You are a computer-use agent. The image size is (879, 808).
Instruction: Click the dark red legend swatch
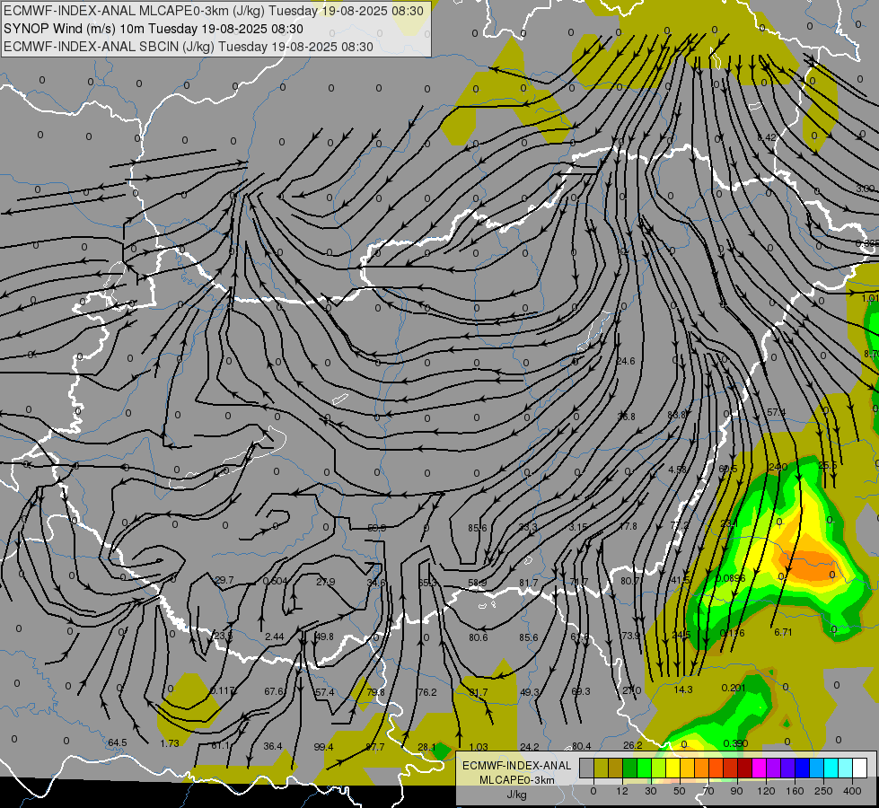point(745,768)
